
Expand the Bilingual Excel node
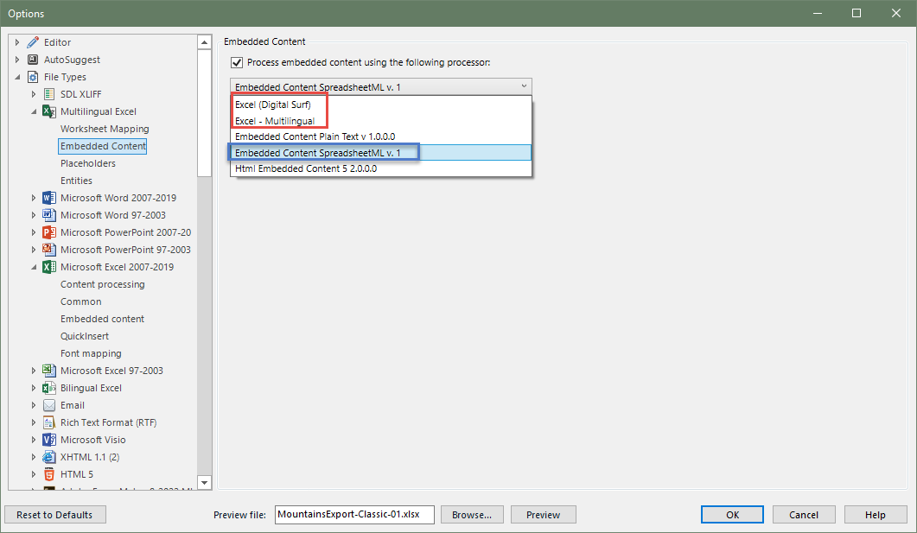(34, 388)
